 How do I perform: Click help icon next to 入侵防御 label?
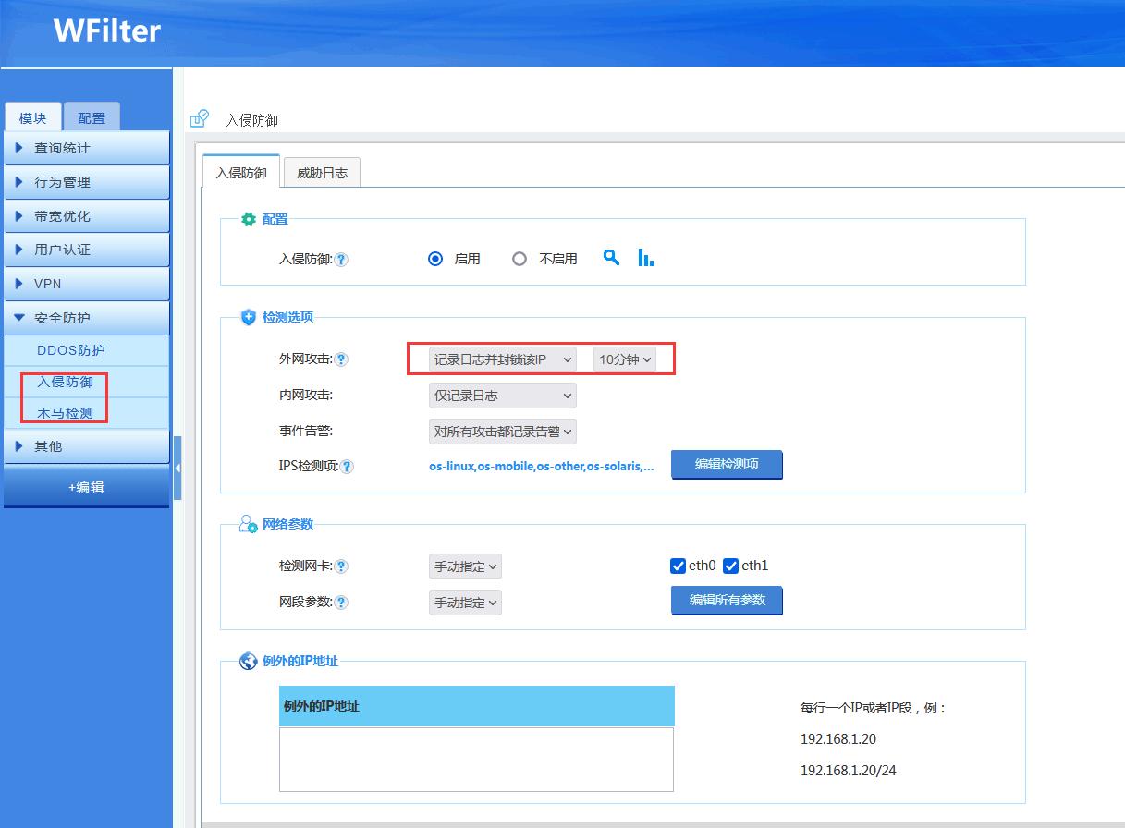pos(341,260)
